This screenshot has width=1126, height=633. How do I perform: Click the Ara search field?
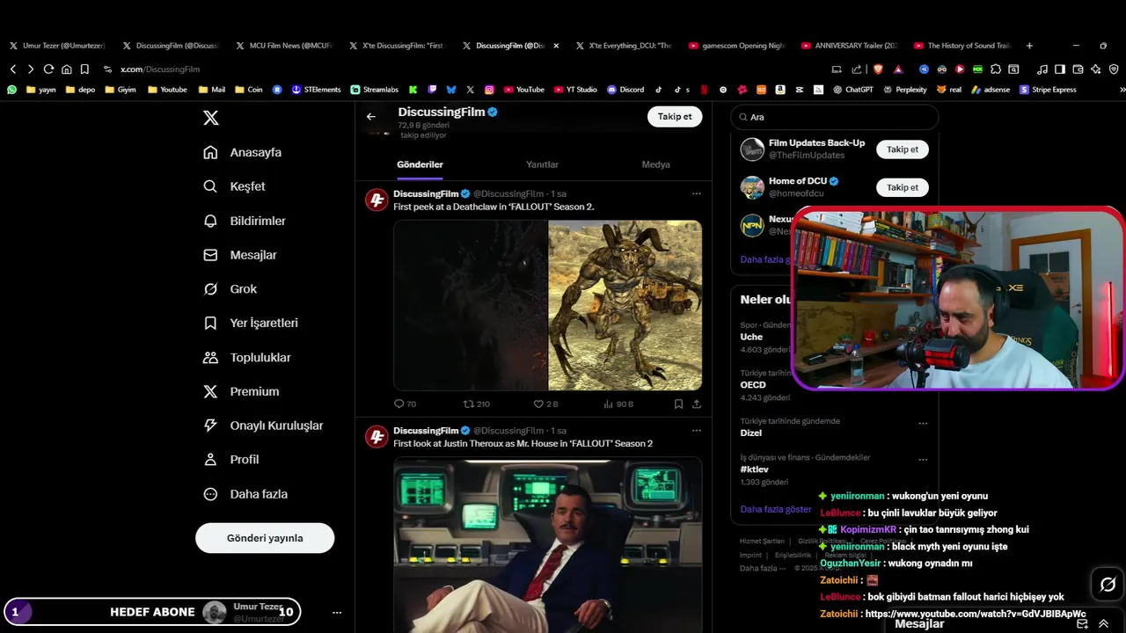835,117
